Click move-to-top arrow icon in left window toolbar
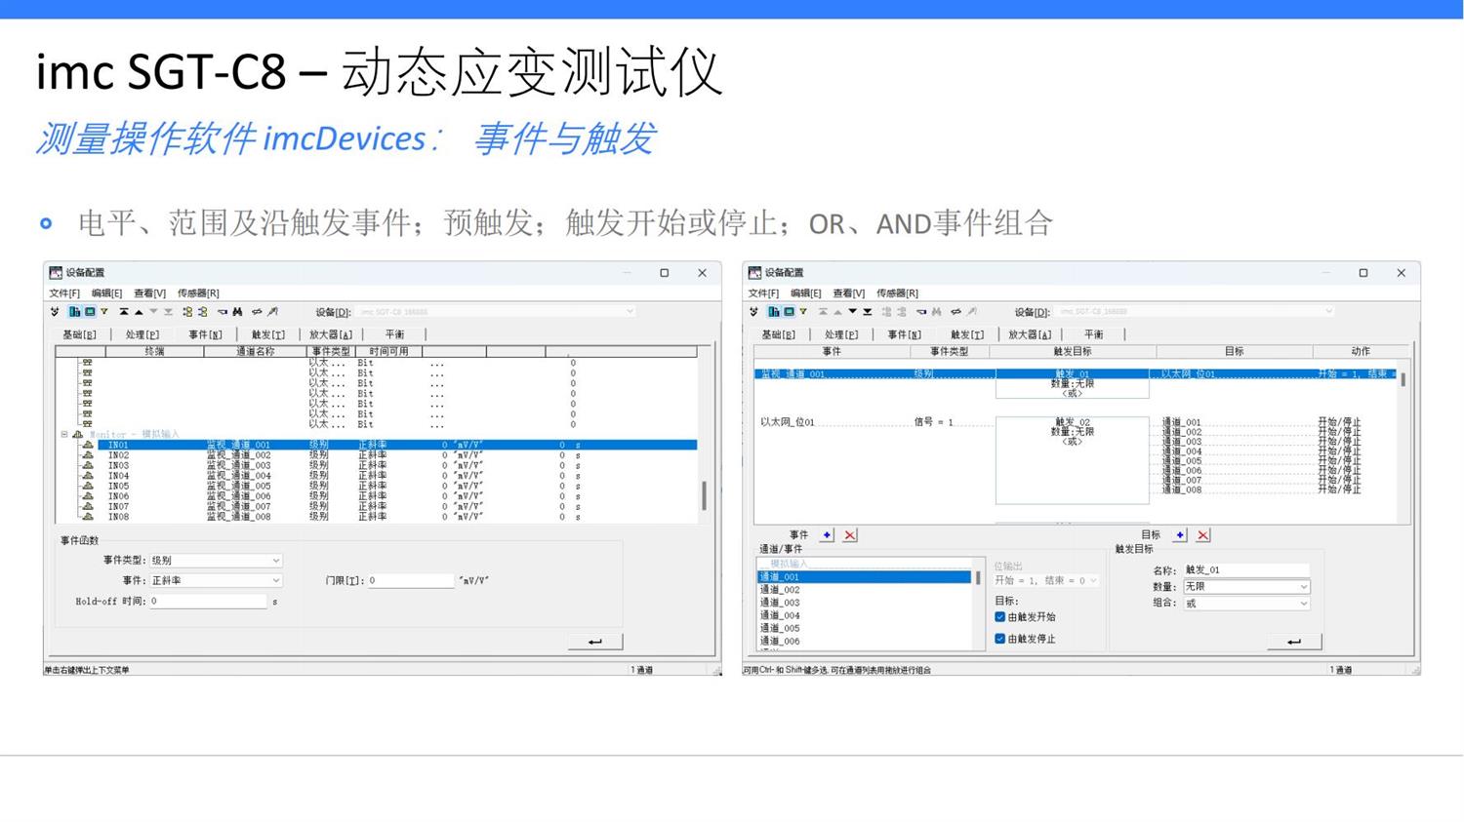 [x=124, y=312]
